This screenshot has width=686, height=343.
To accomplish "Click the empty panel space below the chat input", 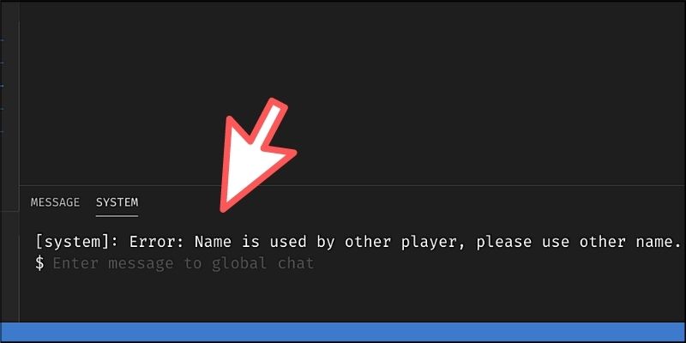I will click(350, 298).
